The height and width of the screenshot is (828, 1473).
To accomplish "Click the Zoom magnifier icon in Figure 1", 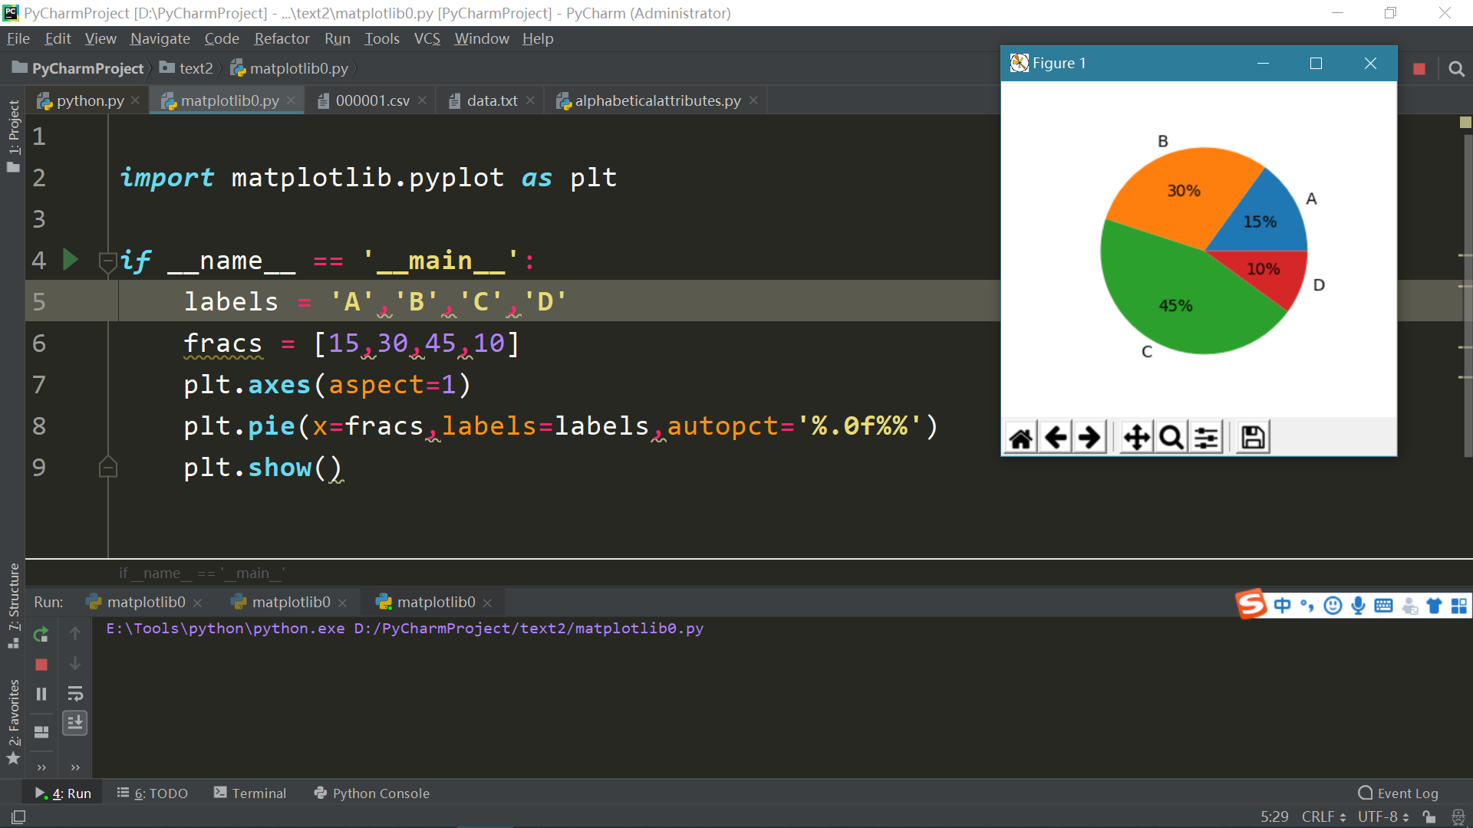I will (1171, 437).
